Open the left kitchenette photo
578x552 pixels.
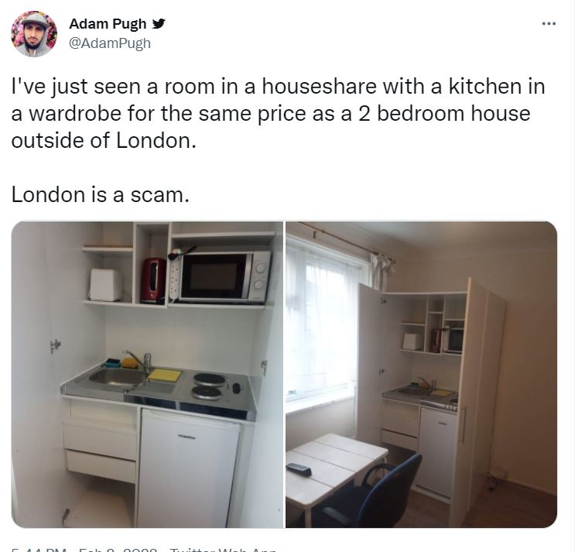click(x=147, y=374)
